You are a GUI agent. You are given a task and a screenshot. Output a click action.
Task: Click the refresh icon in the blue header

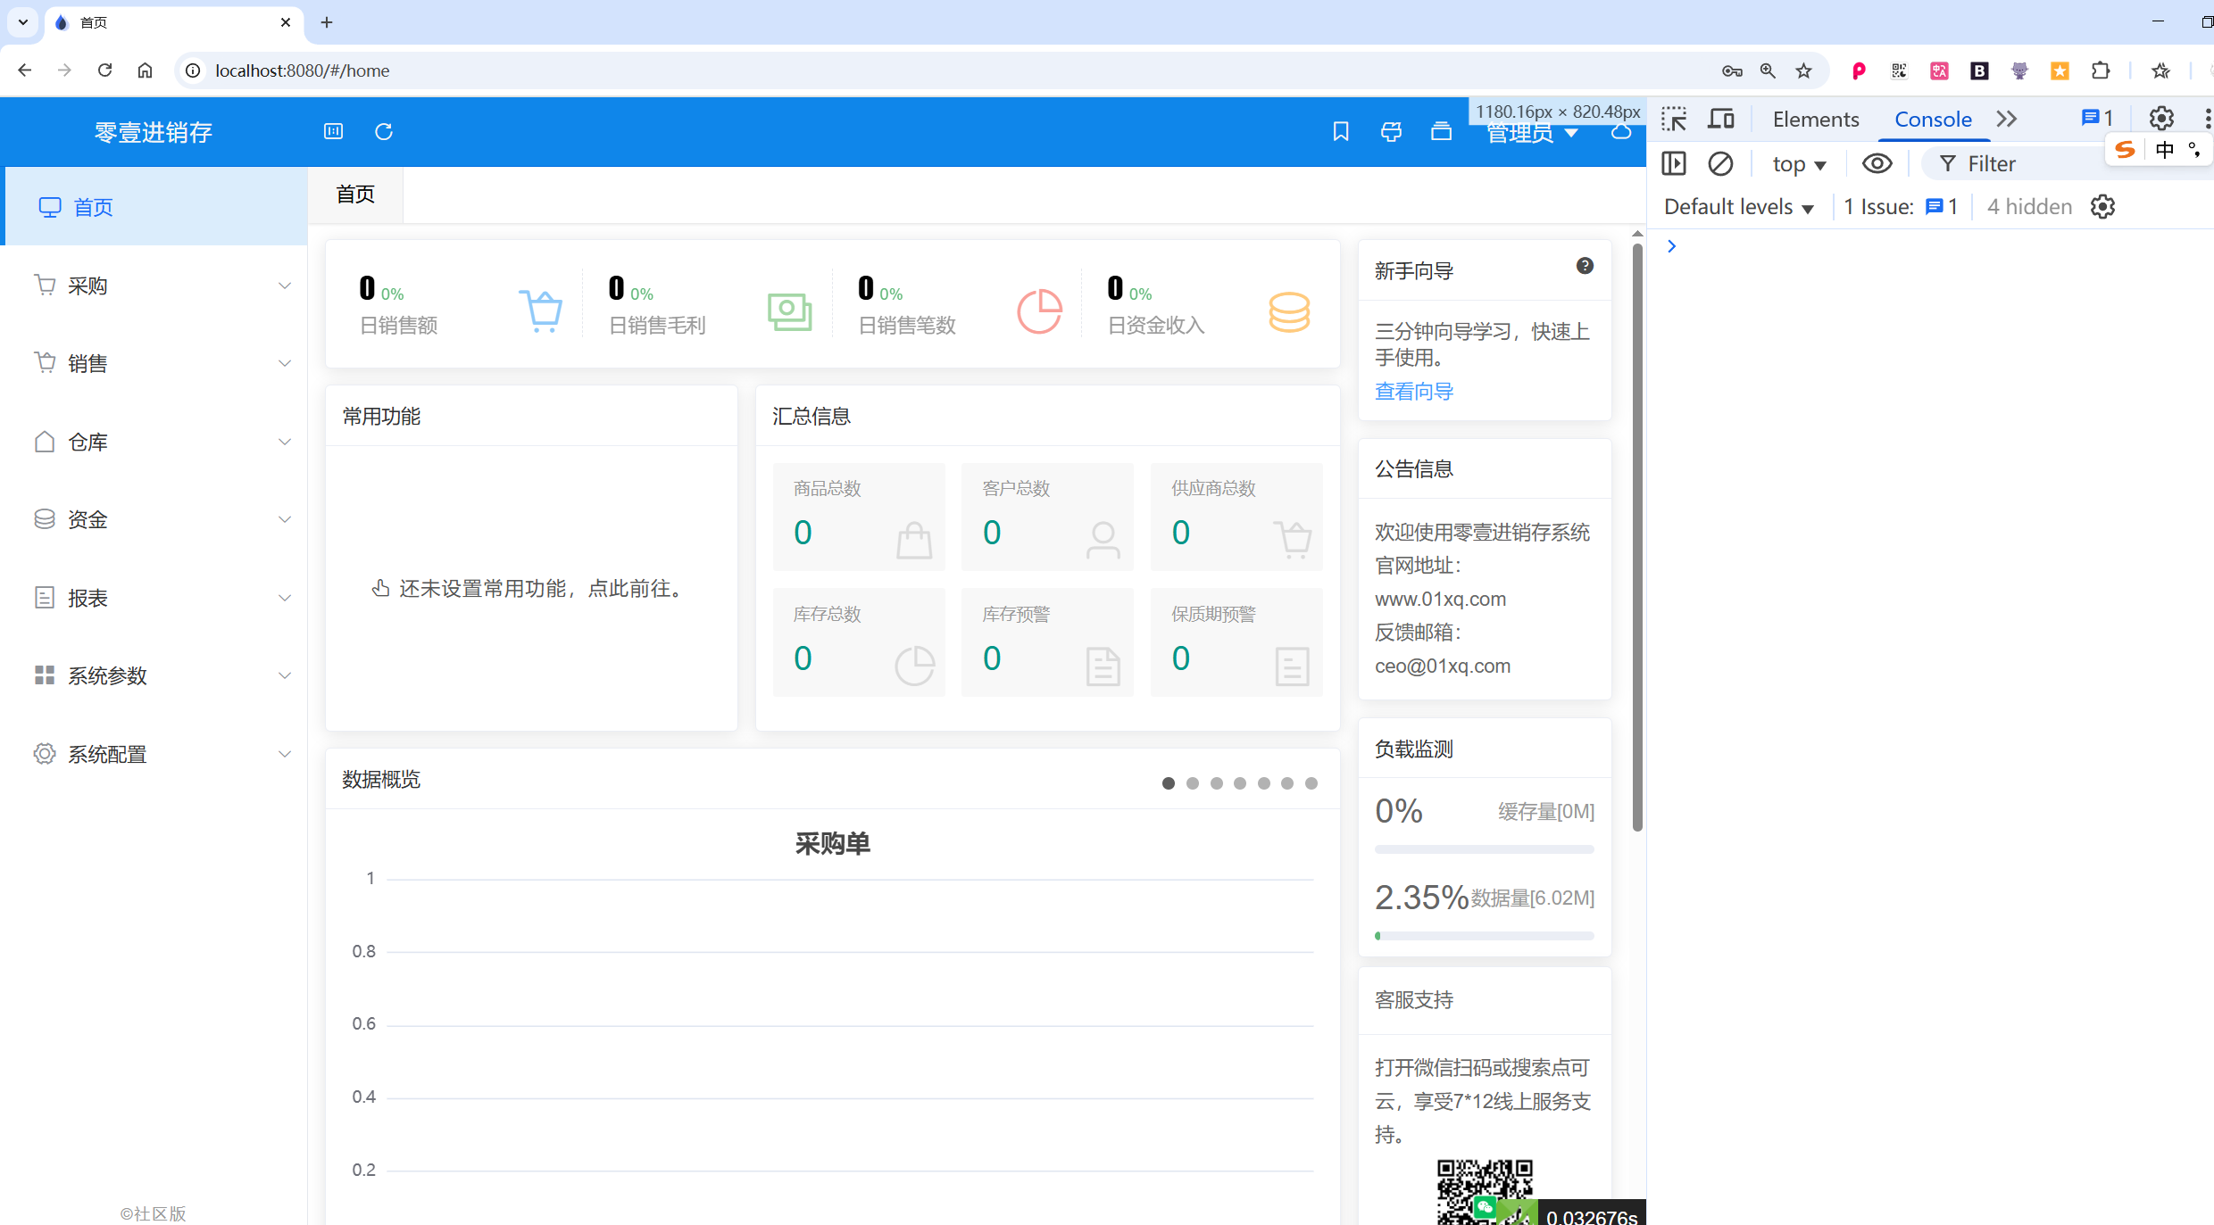click(x=384, y=132)
